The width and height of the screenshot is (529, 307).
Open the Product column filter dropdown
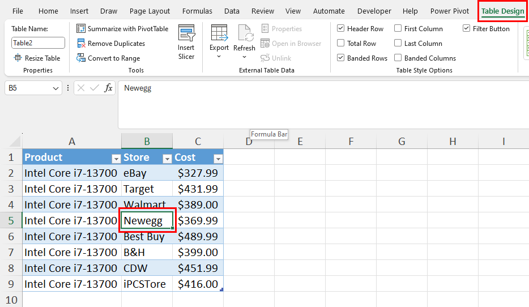tap(116, 159)
